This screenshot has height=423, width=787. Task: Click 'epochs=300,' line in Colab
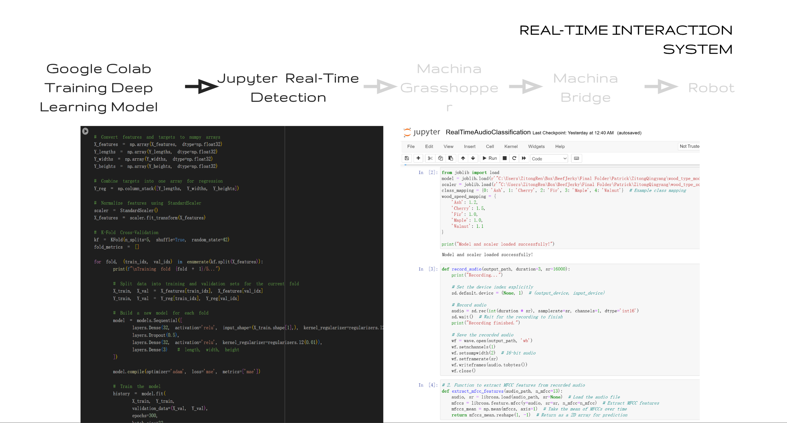pyautogui.click(x=144, y=415)
